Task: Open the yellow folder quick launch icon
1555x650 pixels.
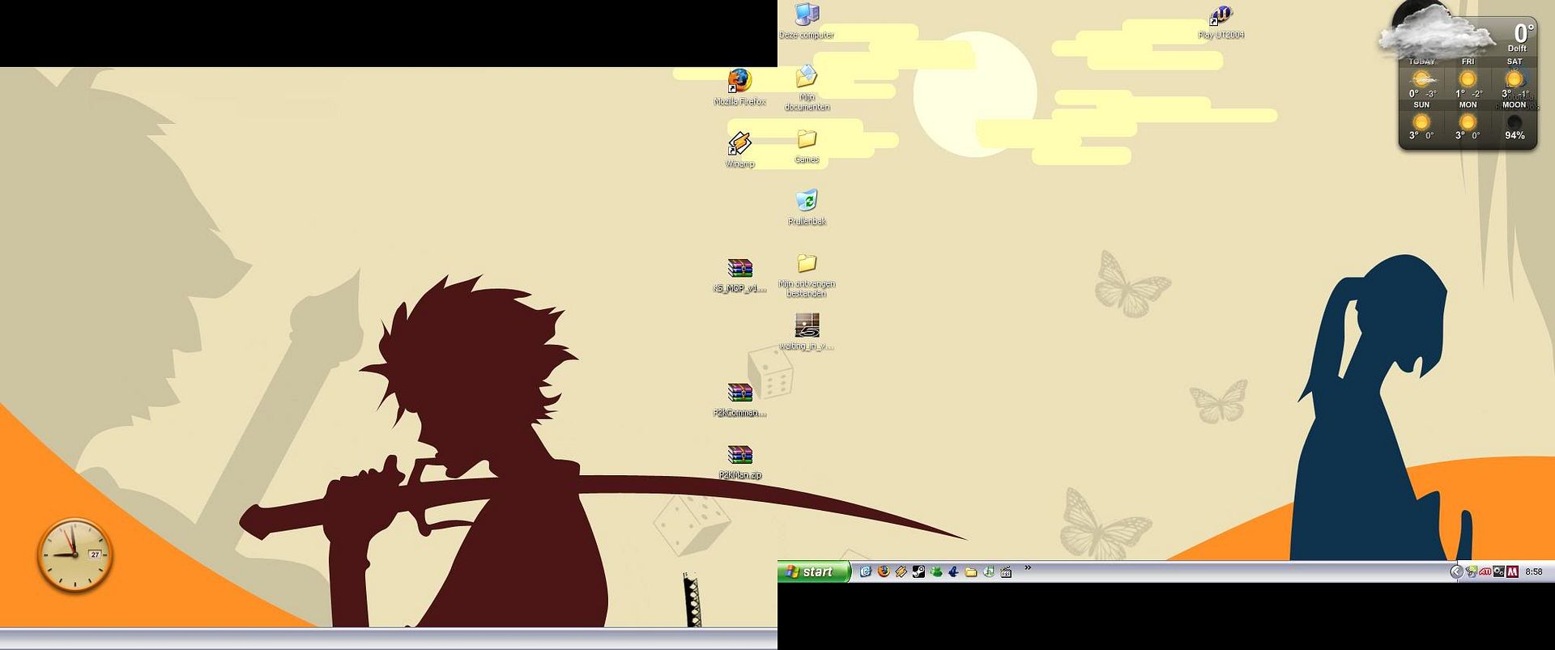Action: pyautogui.click(x=971, y=571)
